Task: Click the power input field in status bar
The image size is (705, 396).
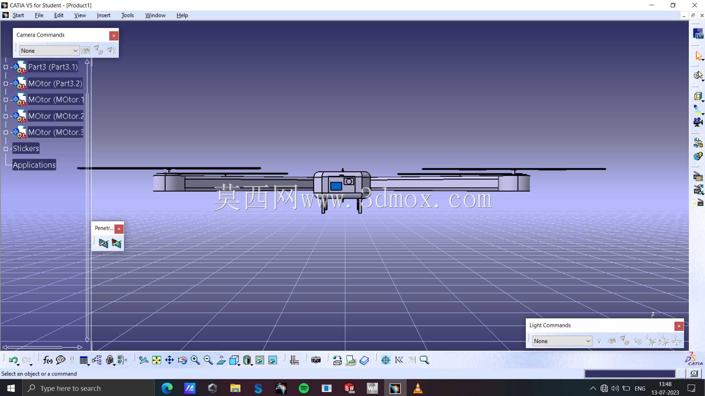Action: [x=630, y=374]
